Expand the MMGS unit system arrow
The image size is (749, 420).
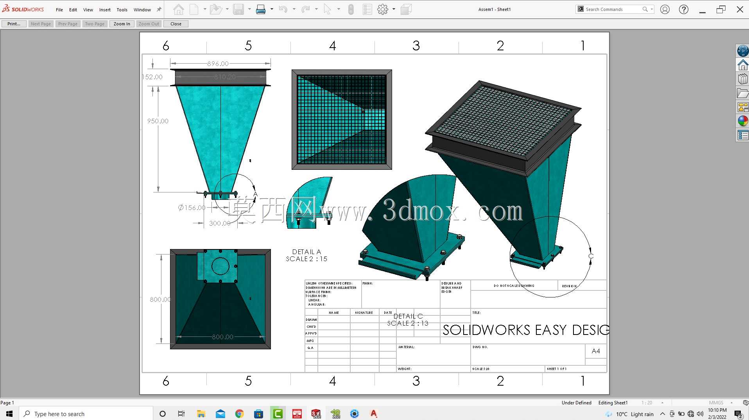(x=731, y=403)
